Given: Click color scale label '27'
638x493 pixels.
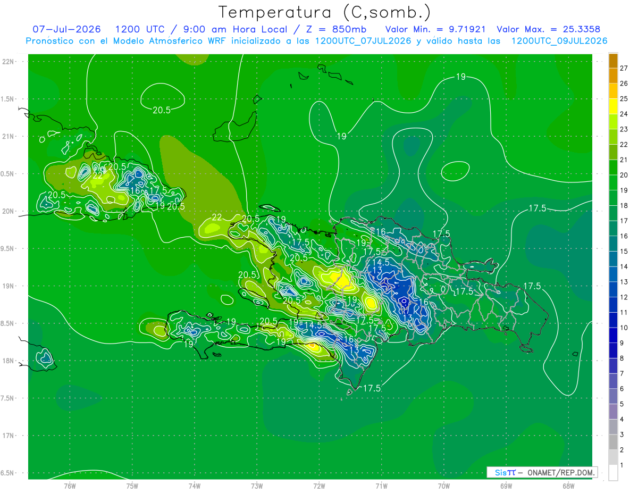Looking at the screenshot, I should point(624,68).
